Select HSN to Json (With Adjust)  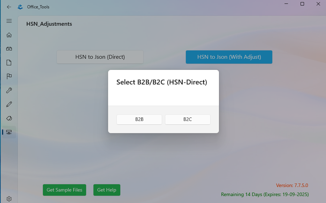[229, 57]
